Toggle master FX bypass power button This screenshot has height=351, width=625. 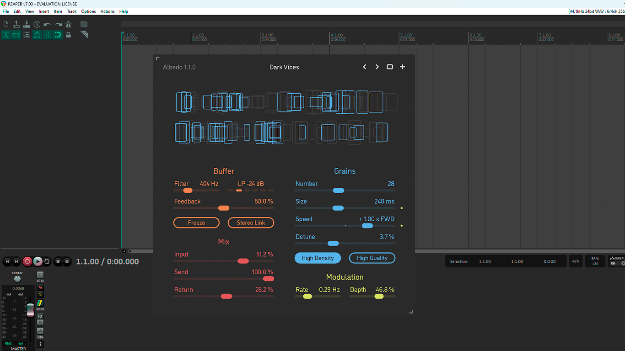pyautogui.click(x=40, y=322)
